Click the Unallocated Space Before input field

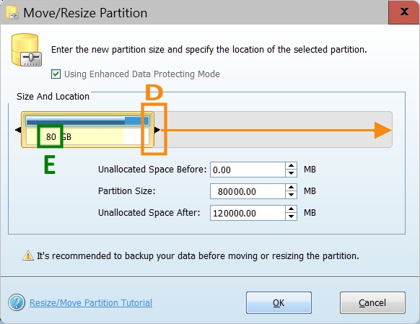(248, 170)
